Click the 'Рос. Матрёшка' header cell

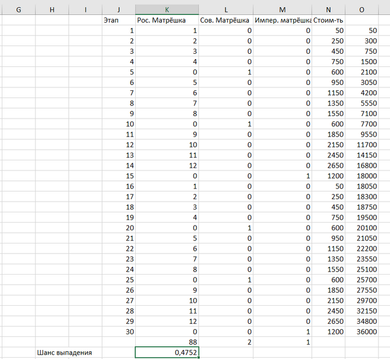pyautogui.click(x=167, y=20)
